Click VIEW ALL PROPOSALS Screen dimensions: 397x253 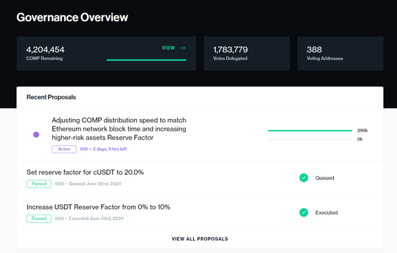[x=200, y=239]
